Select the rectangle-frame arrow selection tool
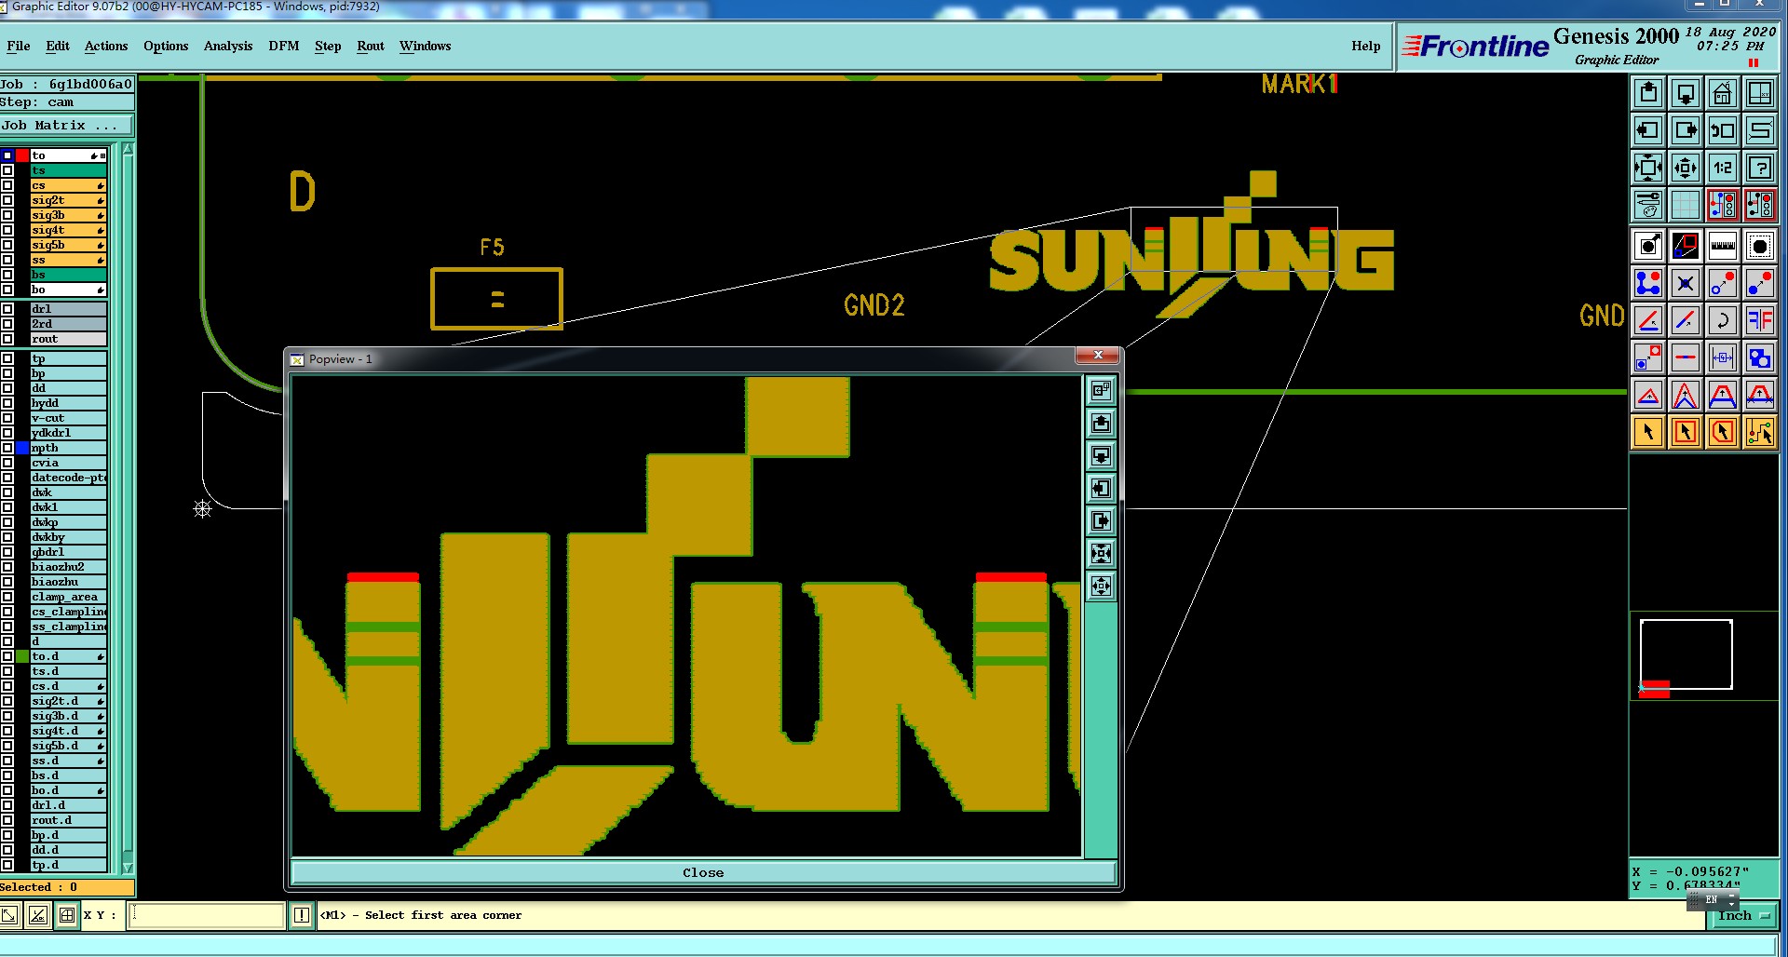 click(x=1686, y=432)
